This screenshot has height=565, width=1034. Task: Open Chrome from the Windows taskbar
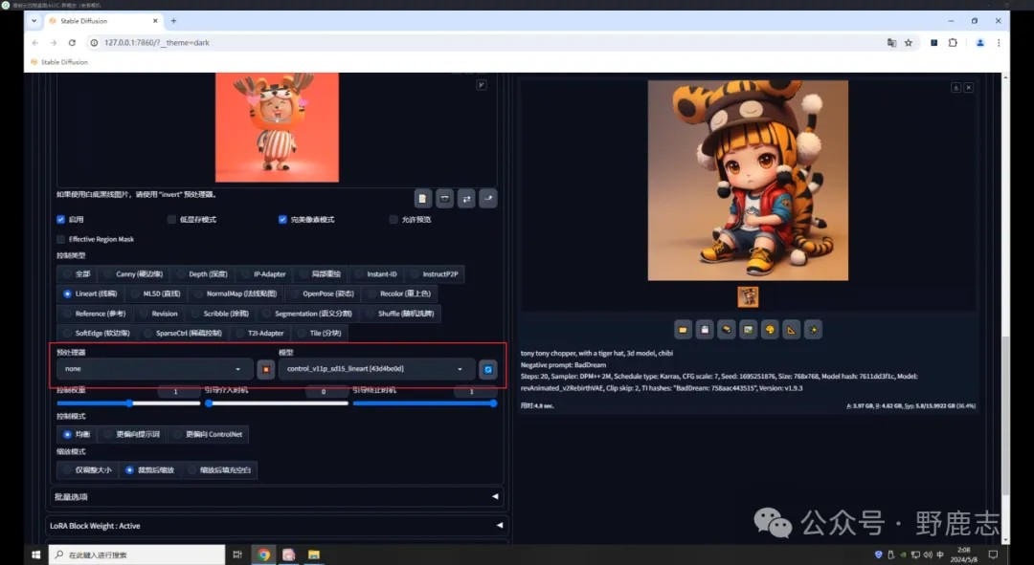click(264, 554)
